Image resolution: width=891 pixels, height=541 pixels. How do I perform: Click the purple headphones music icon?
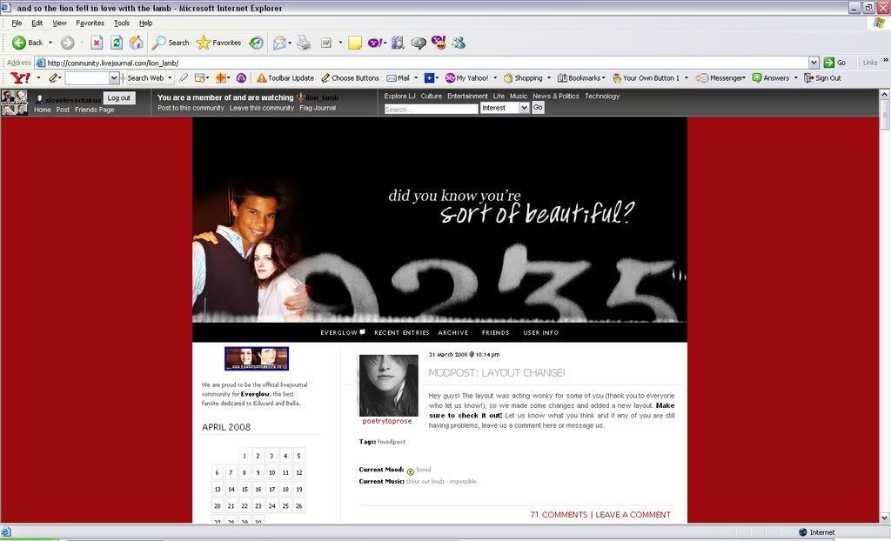(242, 78)
